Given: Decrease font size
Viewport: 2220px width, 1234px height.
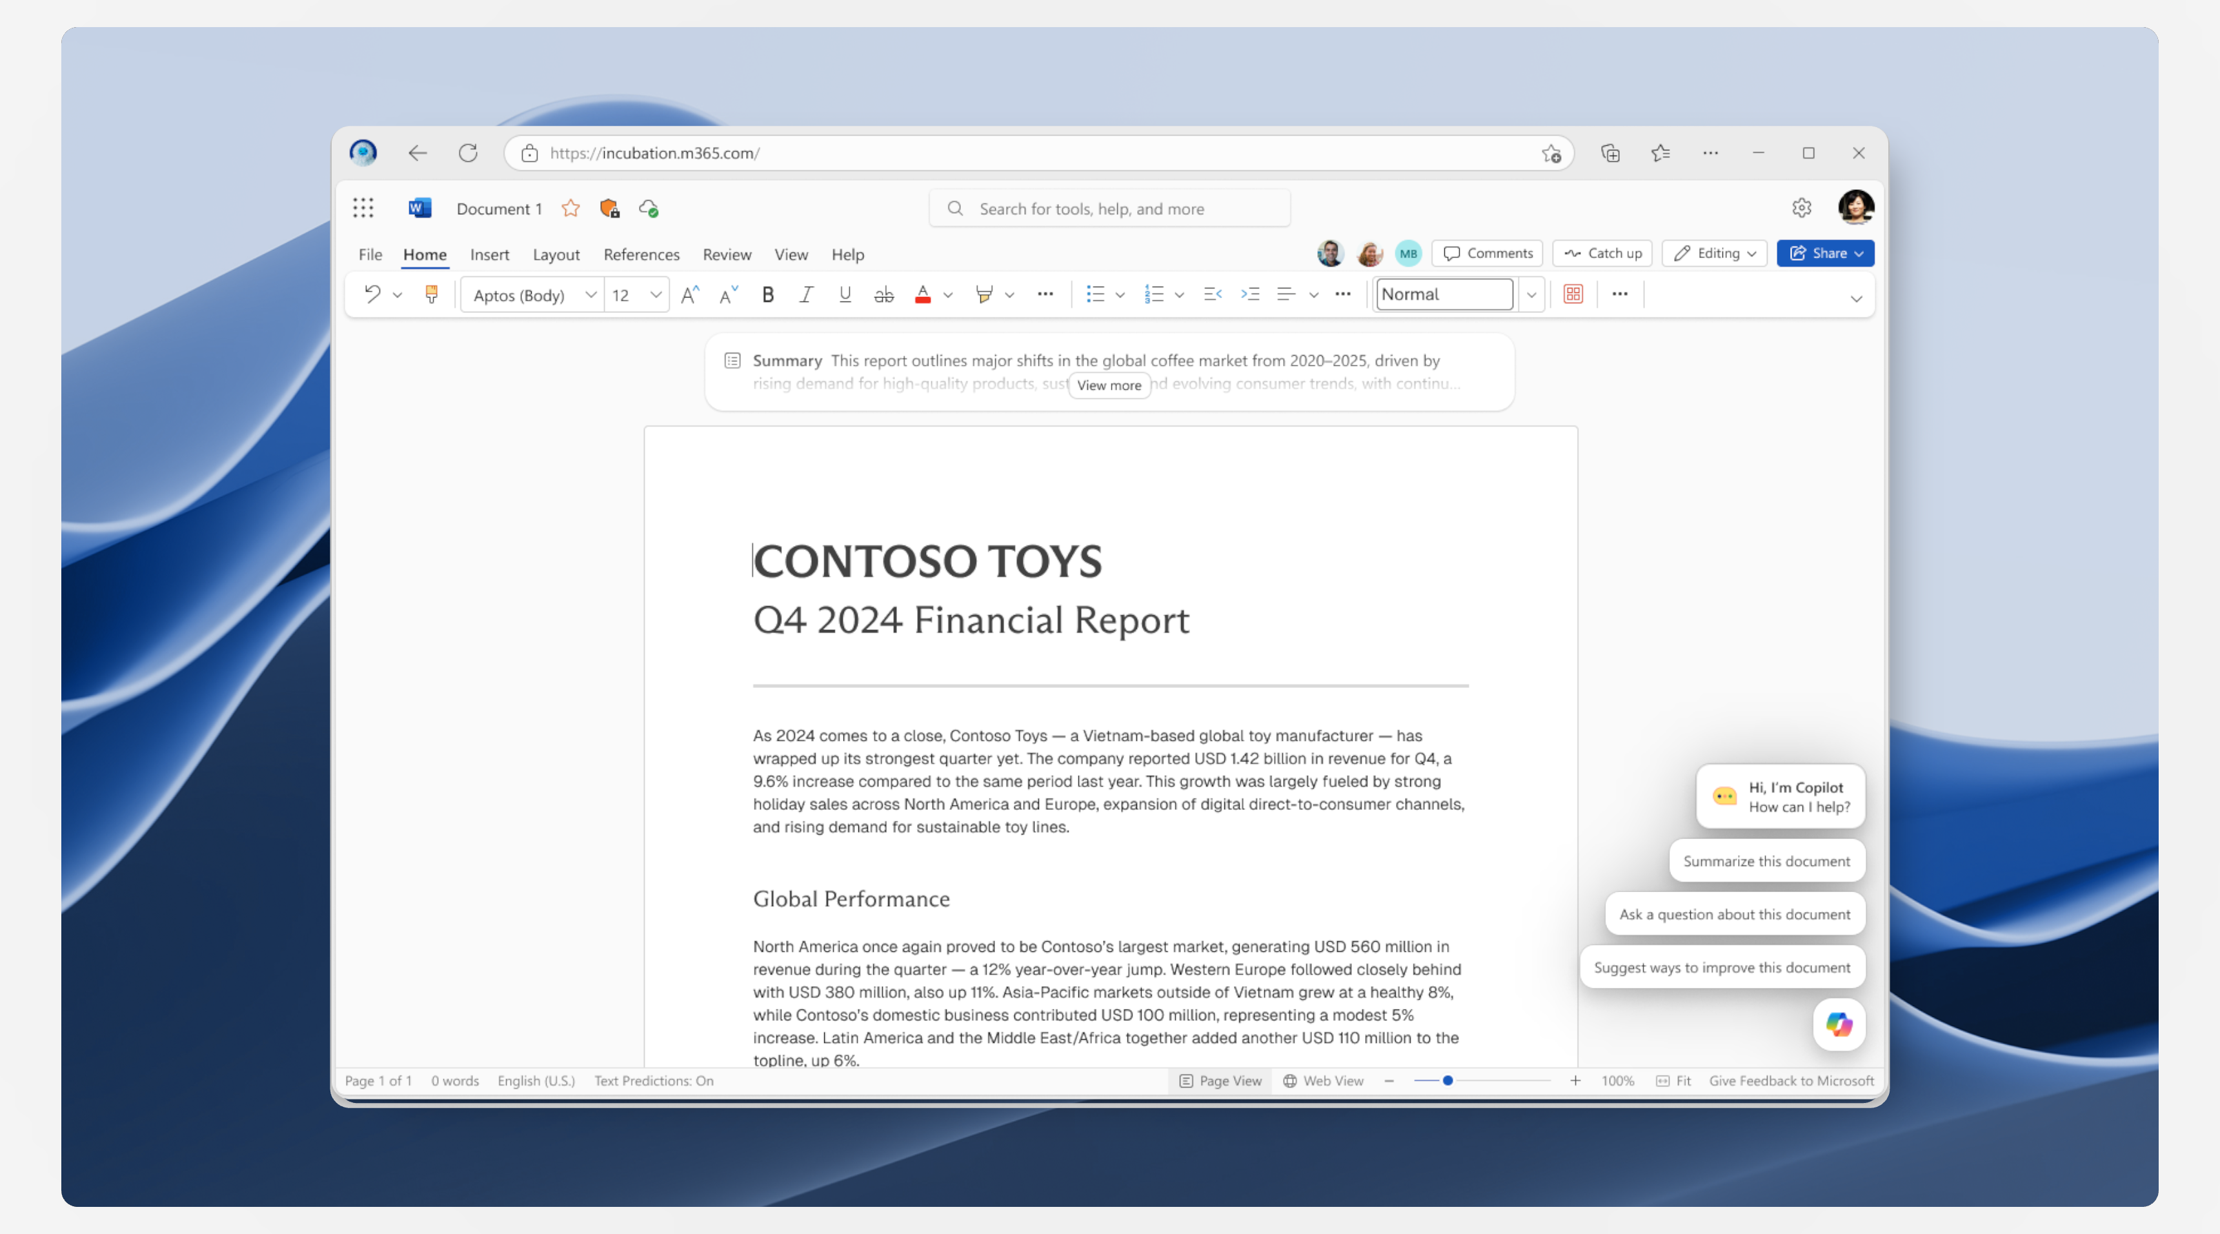Looking at the screenshot, I should (729, 295).
